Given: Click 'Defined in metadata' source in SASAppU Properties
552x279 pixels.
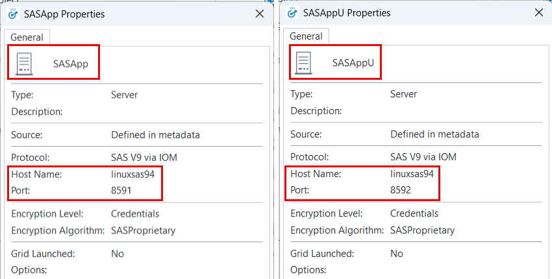Looking at the screenshot, I should click(x=434, y=134).
